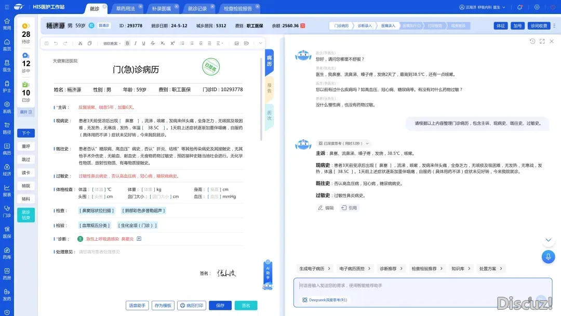Screen dimensions: 561x316
Task: Open the 药房 pharmacy module icon
Action: (x=7, y=274)
